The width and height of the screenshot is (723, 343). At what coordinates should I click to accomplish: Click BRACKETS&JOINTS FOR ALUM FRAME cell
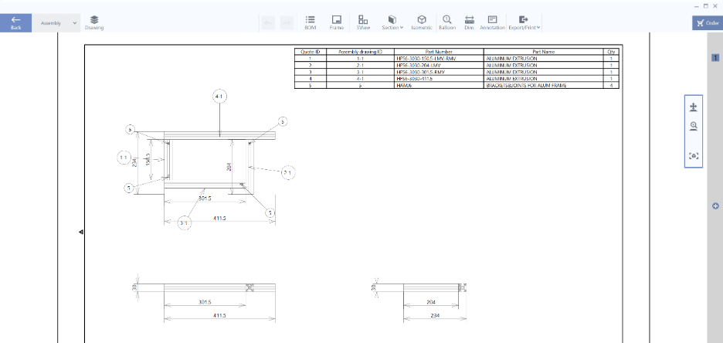coord(544,85)
